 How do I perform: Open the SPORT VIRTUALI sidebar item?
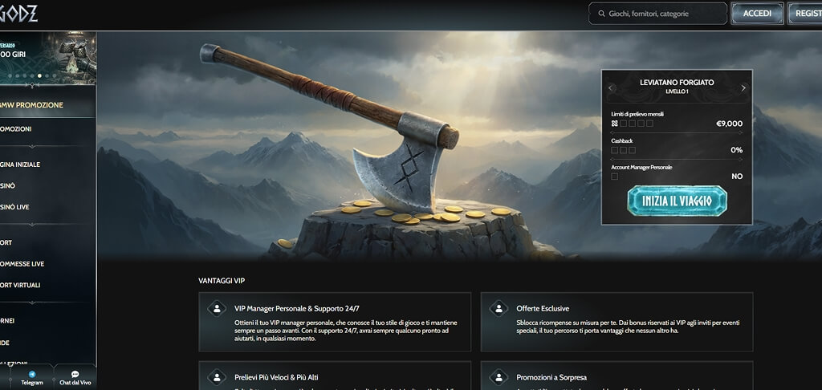(x=20, y=285)
